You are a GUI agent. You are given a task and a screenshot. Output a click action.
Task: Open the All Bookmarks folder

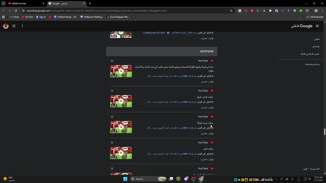pyautogui.click(x=315, y=17)
